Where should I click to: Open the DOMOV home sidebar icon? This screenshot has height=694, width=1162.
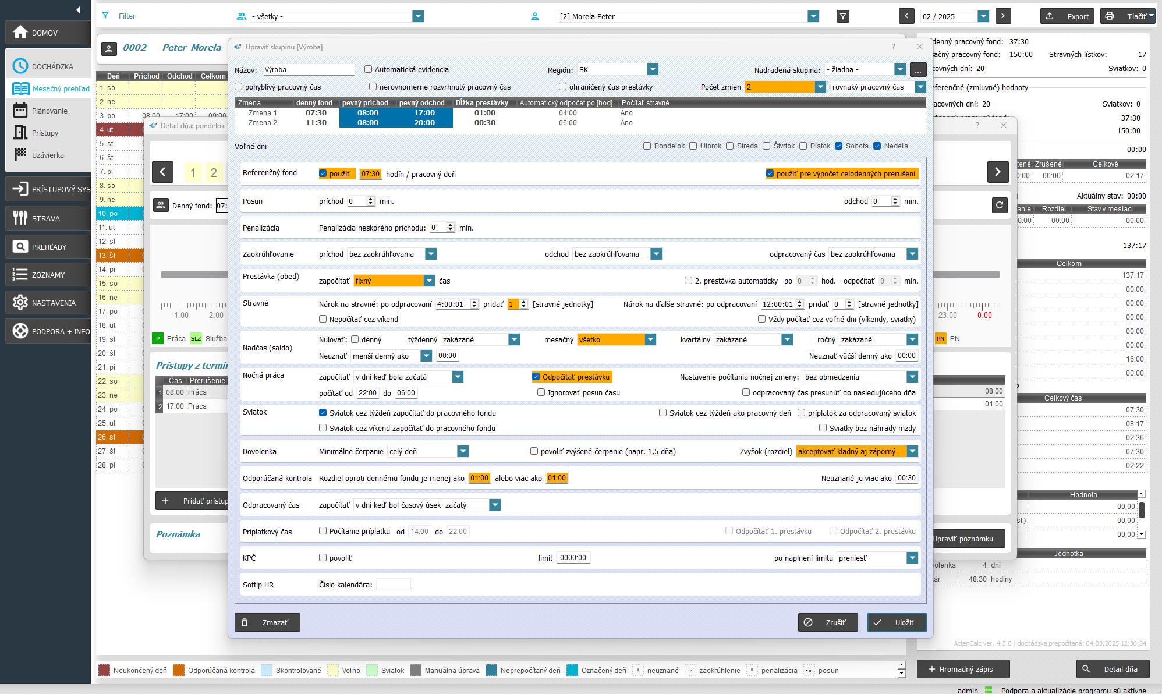click(x=20, y=33)
